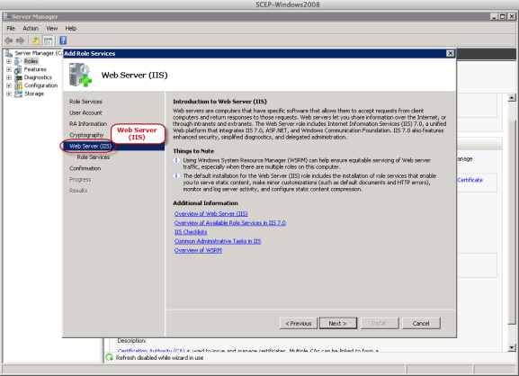519x376 pixels.
Task: Go to the Role Services wizard step at top
Action: (x=85, y=102)
